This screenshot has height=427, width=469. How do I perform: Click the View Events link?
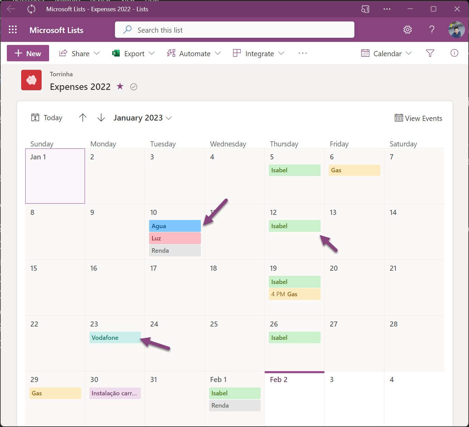pyautogui.click(x=419, y=118)
